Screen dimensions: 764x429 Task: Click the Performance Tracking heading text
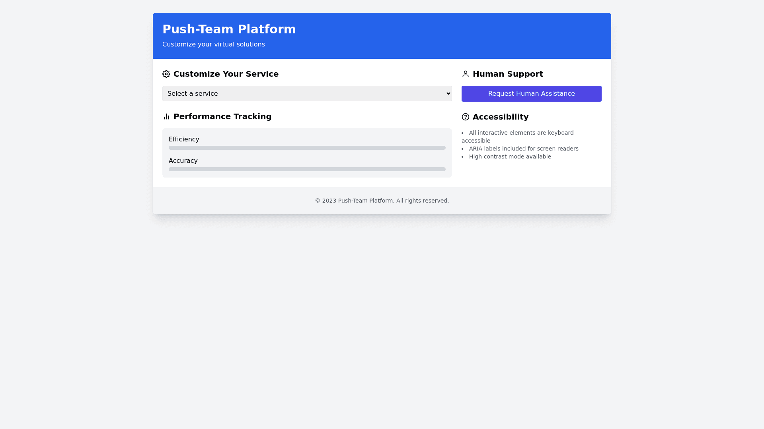point(222,116)
